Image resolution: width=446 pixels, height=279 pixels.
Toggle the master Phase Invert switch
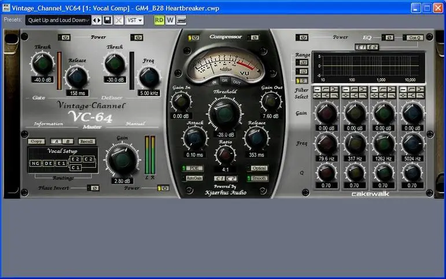(93, 188)
